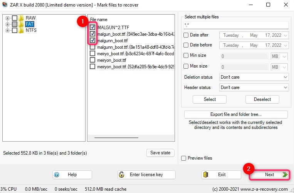Click the file mask input field
This screenshot has height=193, width=294.
click(236, 25)
